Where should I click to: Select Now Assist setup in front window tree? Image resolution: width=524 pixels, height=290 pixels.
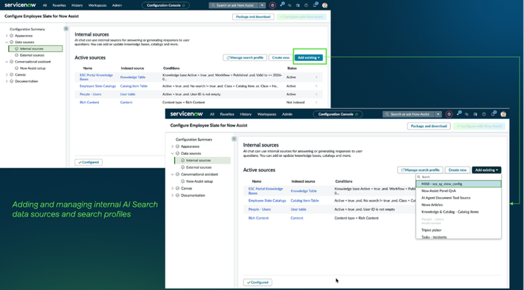click(199, 181)
